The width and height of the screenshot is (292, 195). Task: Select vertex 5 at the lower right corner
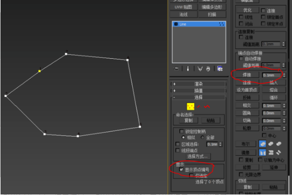(x=140, y=127)
